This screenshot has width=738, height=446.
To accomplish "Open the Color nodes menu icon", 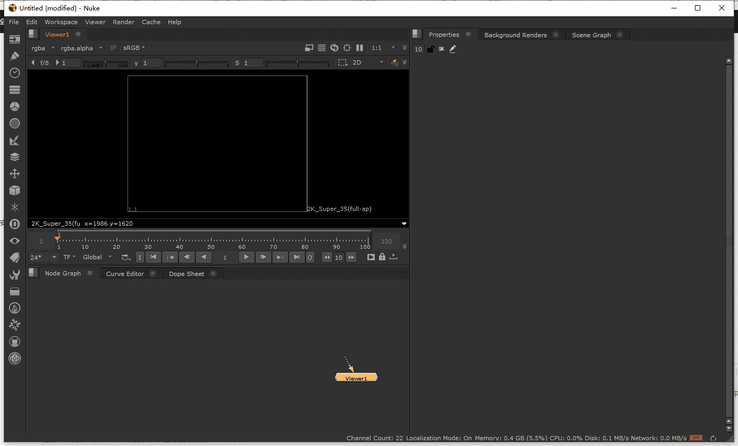I will (x=15, y=107).
